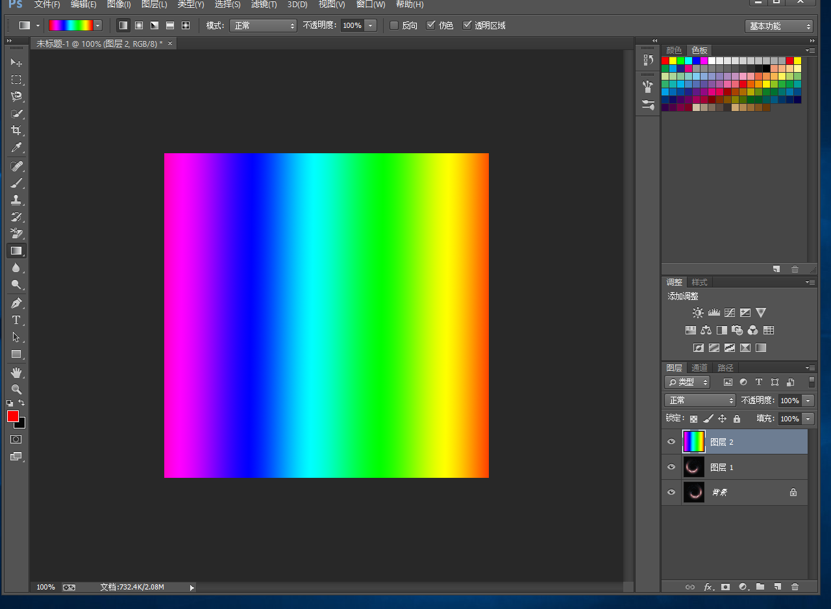This screenshot has width=831, height=609.
Task: Add a Levels adjustment
Action: click(713, 312)
